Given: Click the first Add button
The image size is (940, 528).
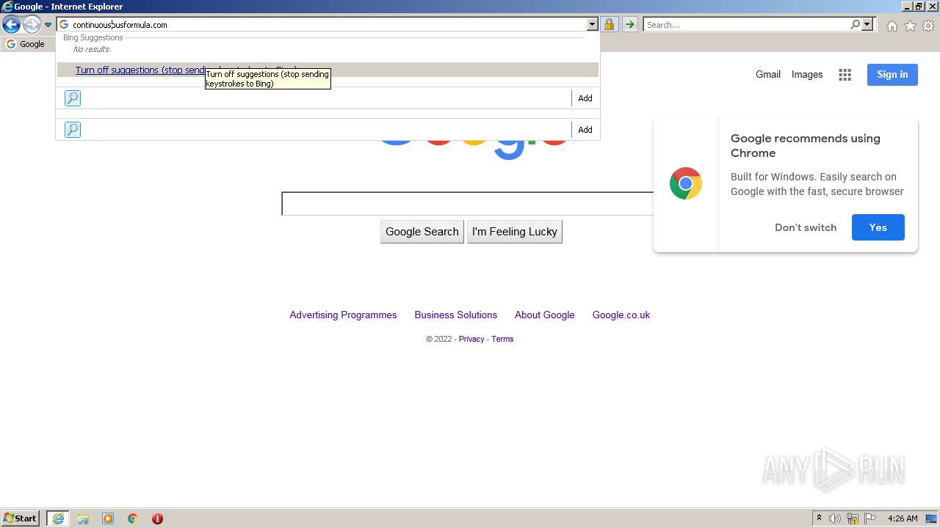Looking at the screenshot, I should 585,98.
